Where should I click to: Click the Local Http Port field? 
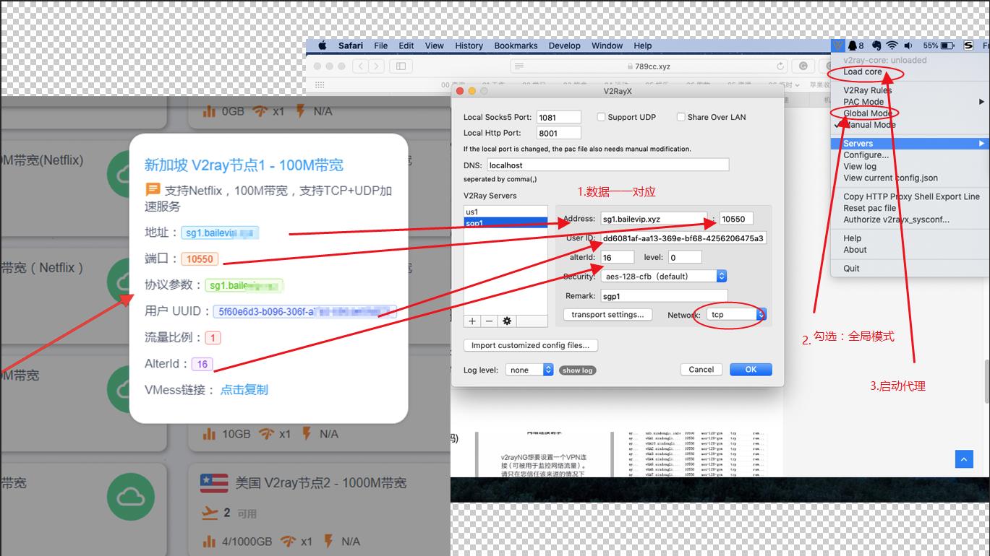point(559,133)
